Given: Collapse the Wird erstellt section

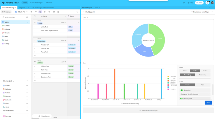Looking at the screenshot, I should pyautogui.click(x=27, y=81).
